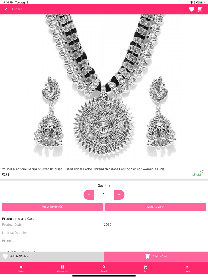
Task: Open the Search tab
Action: pos(104,268)
